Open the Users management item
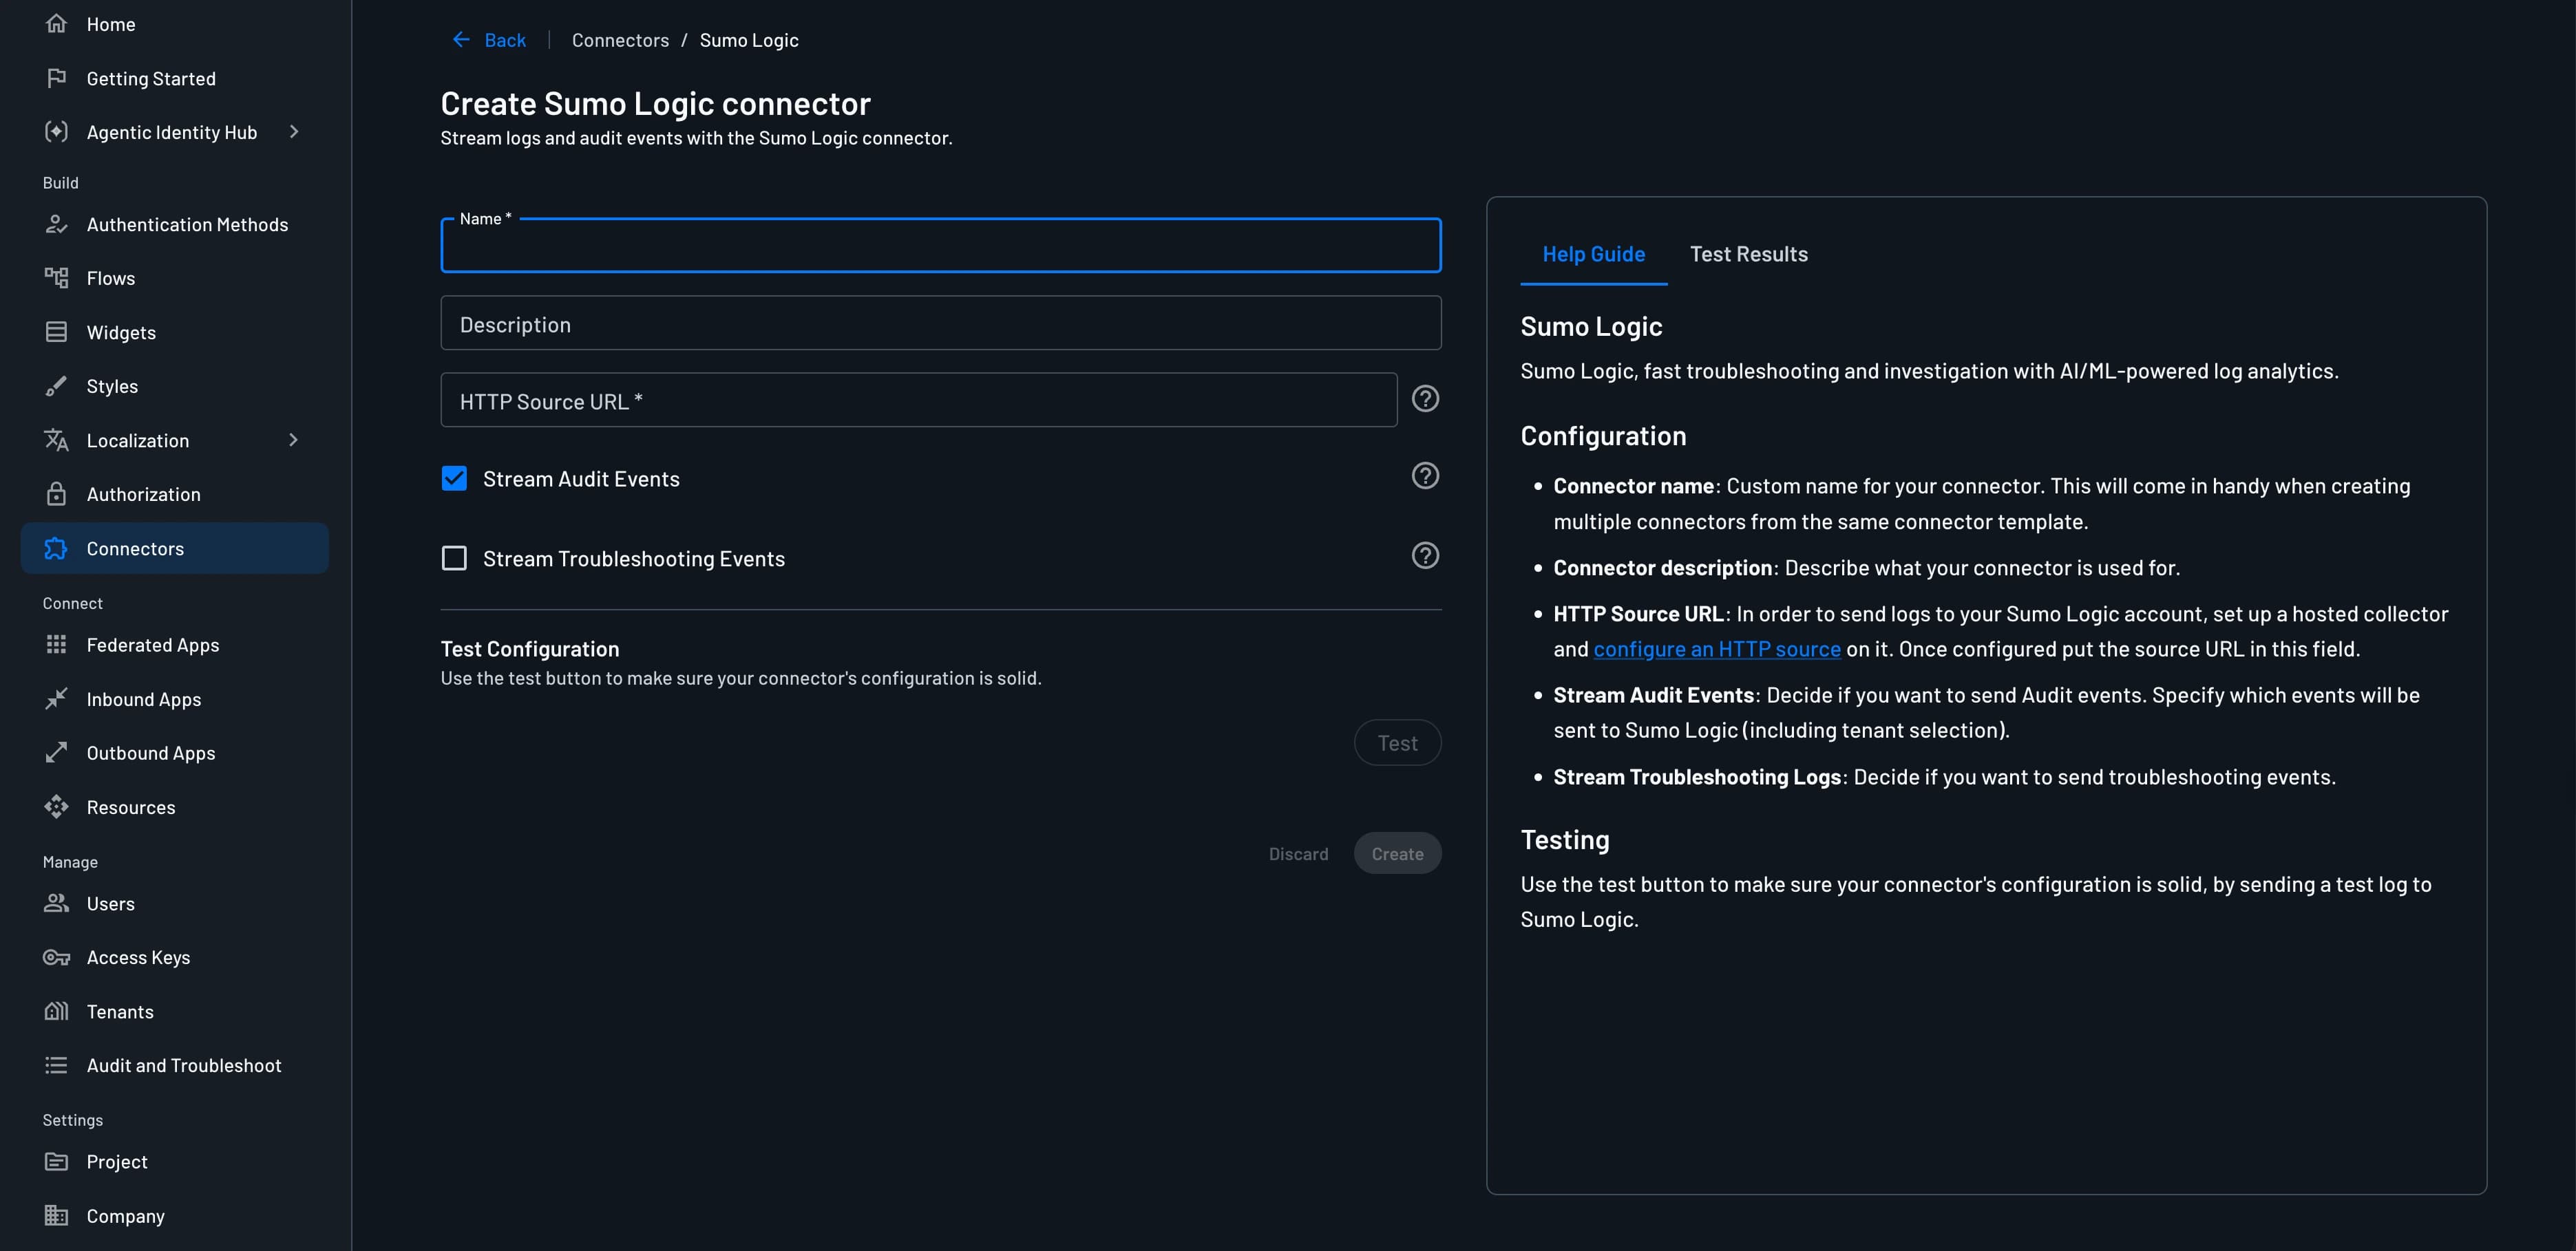Screen dimensions: 2576x1251 click(175, 903)
